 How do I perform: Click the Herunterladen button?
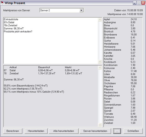point(36,131)
